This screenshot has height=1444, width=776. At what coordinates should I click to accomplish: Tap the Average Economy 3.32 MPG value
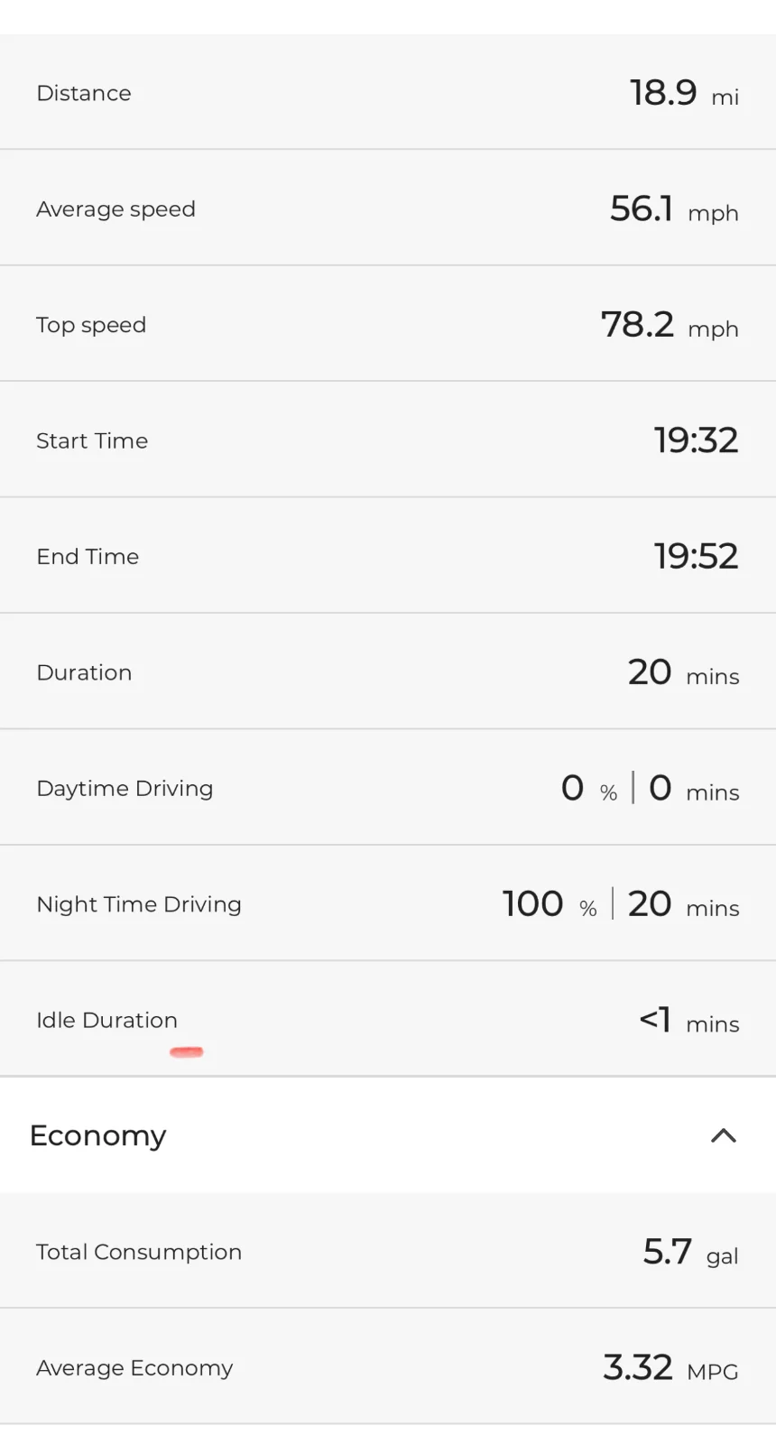(670, 1368)
